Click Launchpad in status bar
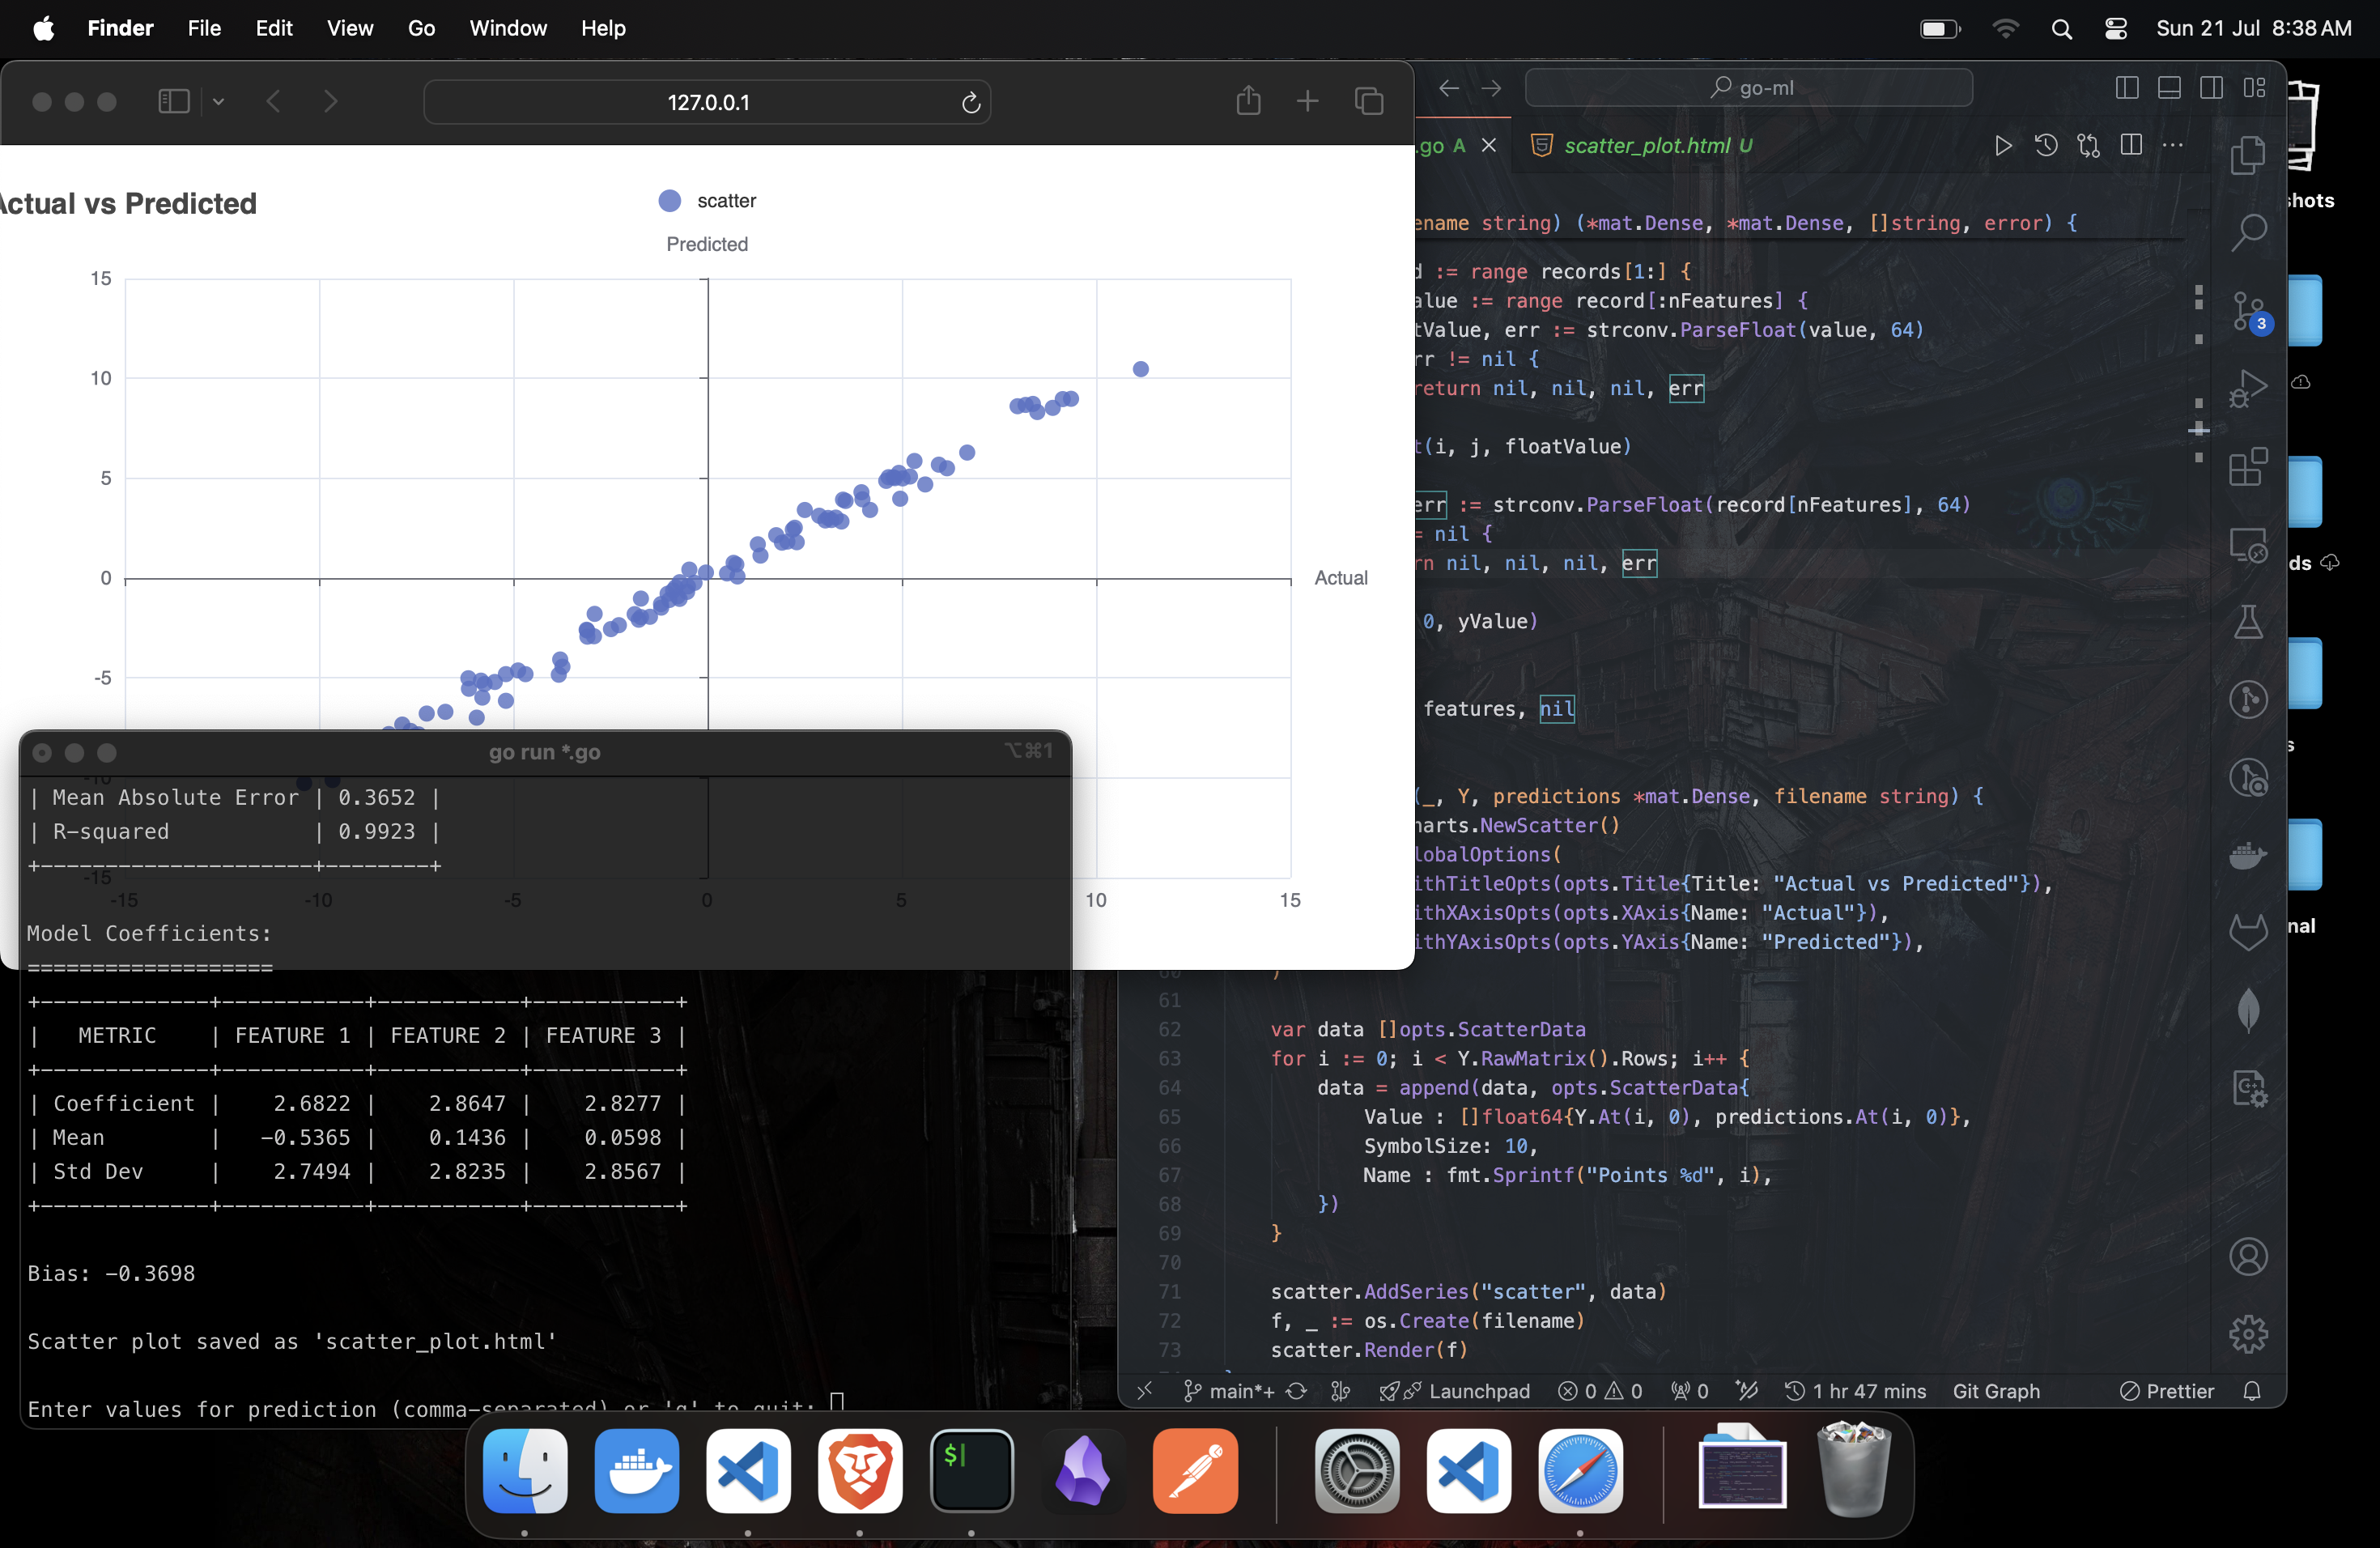The width and height of the screenshot is (2380, 1548). coord(1455,1391)
